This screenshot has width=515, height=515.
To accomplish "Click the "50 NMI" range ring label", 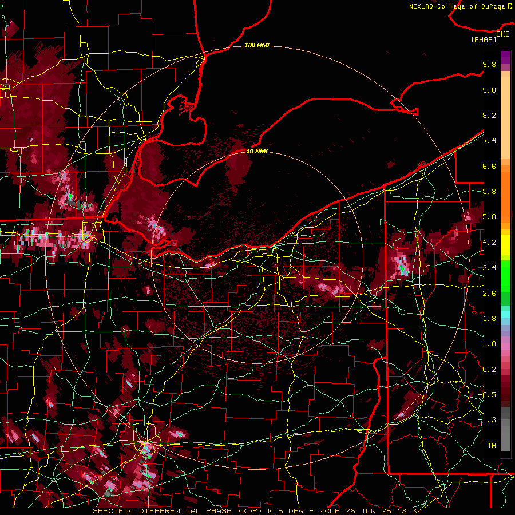I will coord(257,151).
